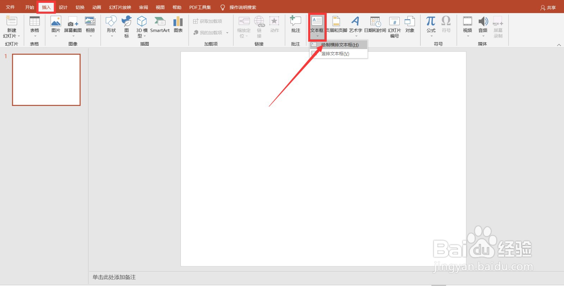The width and height of the screenshot is (564, 286).
Task: Click the Action (动作) icon
Action: coord(274,21)
